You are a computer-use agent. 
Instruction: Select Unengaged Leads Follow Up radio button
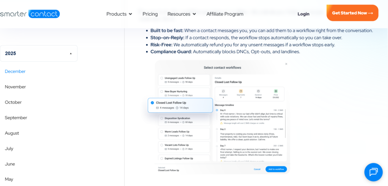tap(162, 78)
